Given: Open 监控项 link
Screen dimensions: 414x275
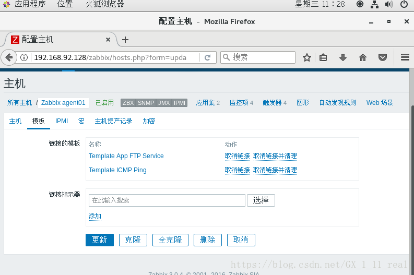Looking at the screenshot, I should 239,103.
